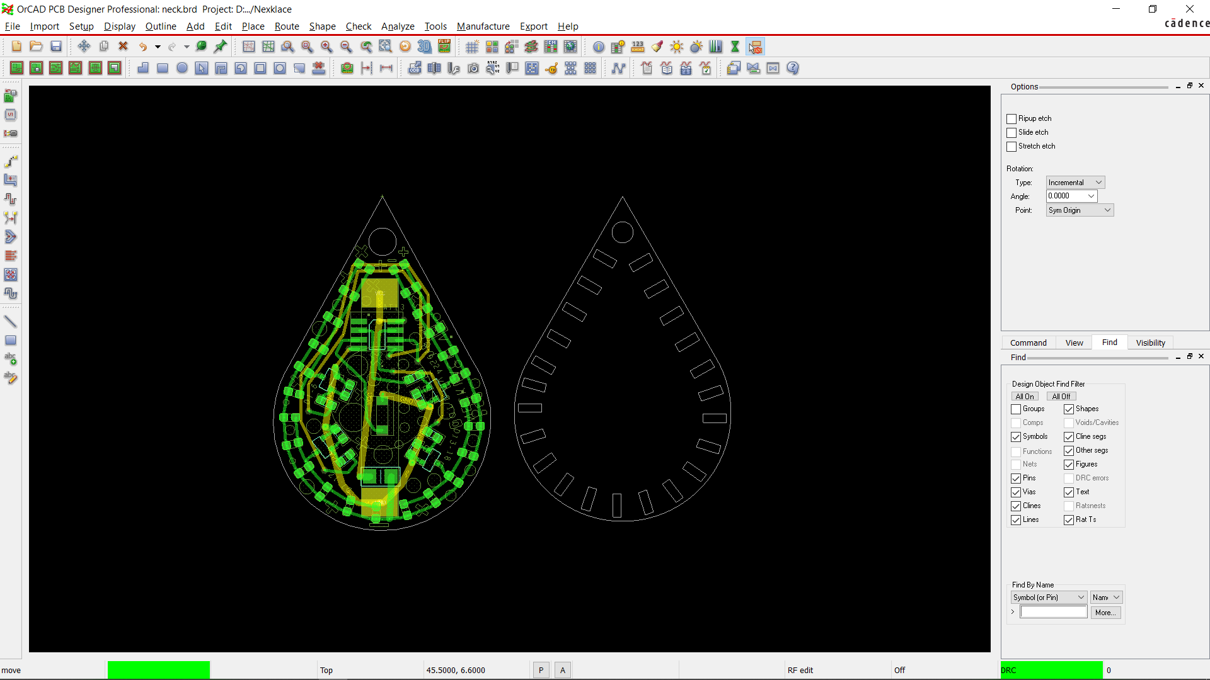Viewport: 1210px width, 680px height.
Task: Click the All Off button
Action: pyautogui.click(x=1061, y=397)
